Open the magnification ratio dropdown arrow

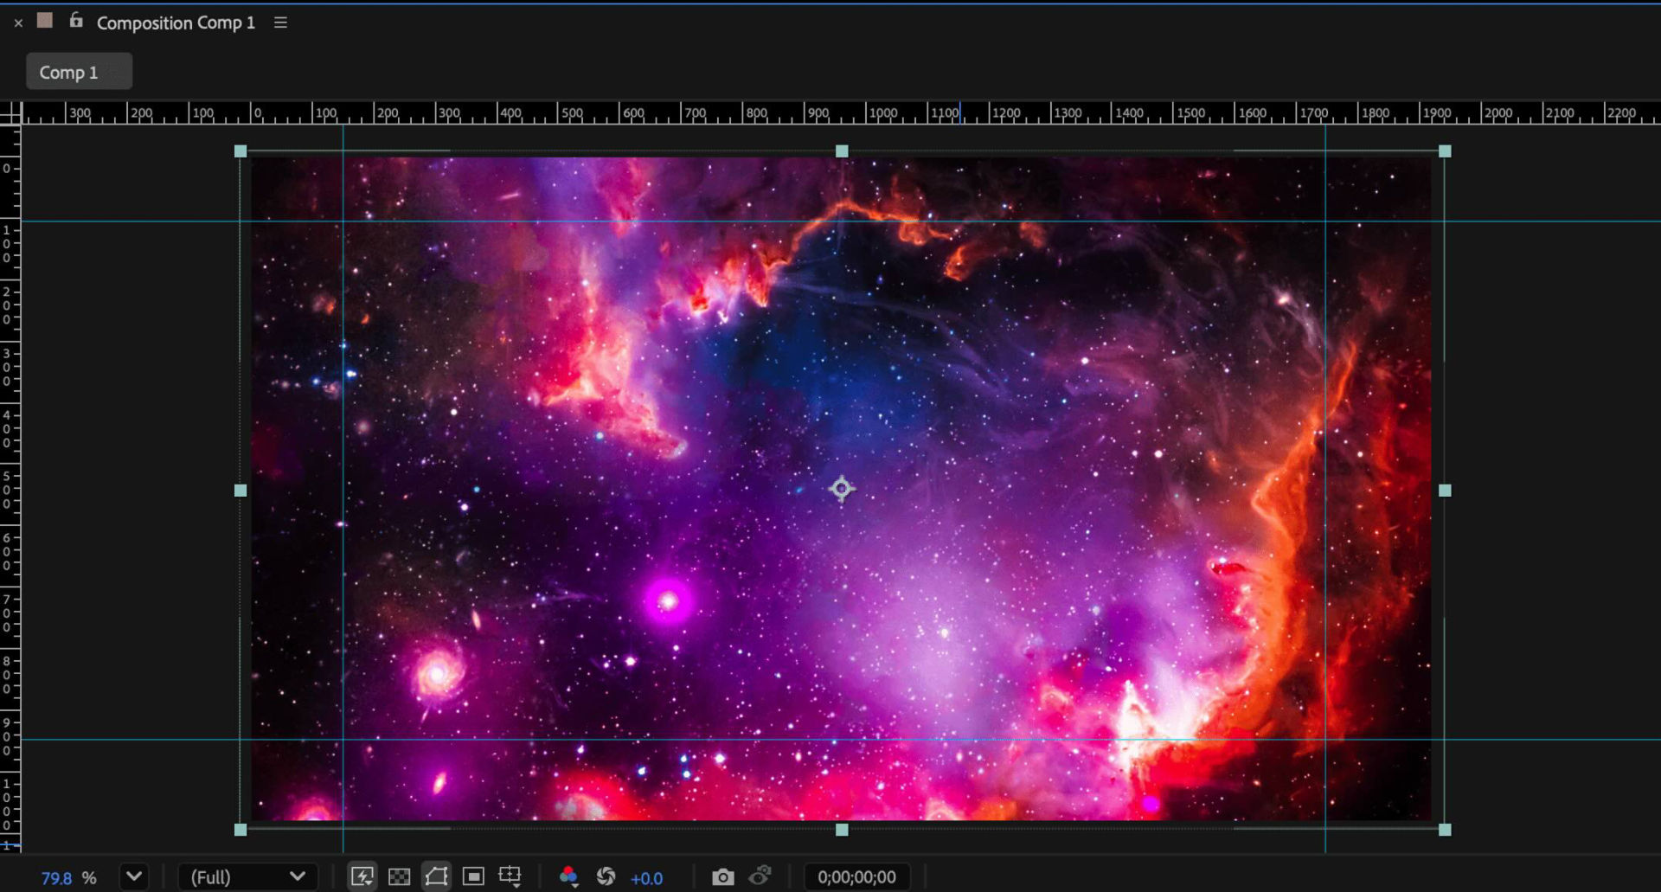click(134, 876)
